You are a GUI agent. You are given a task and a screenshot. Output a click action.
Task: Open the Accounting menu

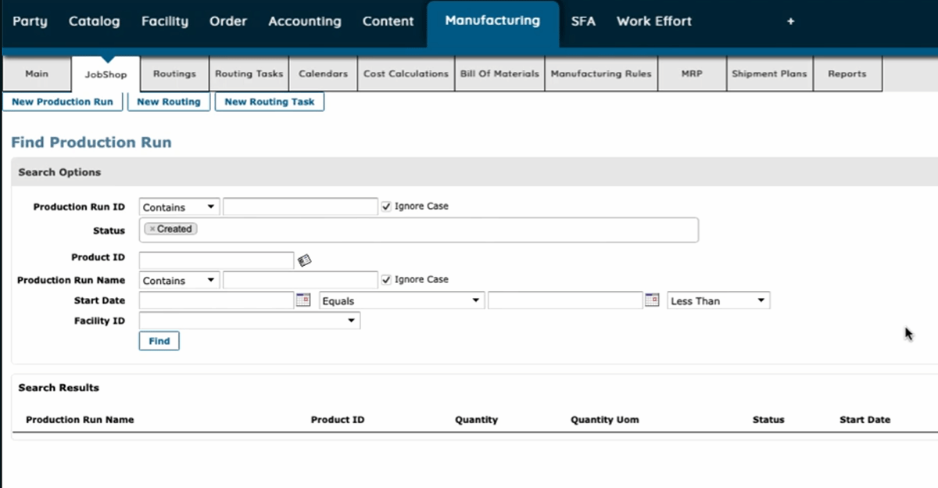pyautogui.click(x=304, y=21)
